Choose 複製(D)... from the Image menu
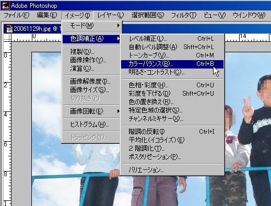The image size is (271, 206). pos(91,52)
